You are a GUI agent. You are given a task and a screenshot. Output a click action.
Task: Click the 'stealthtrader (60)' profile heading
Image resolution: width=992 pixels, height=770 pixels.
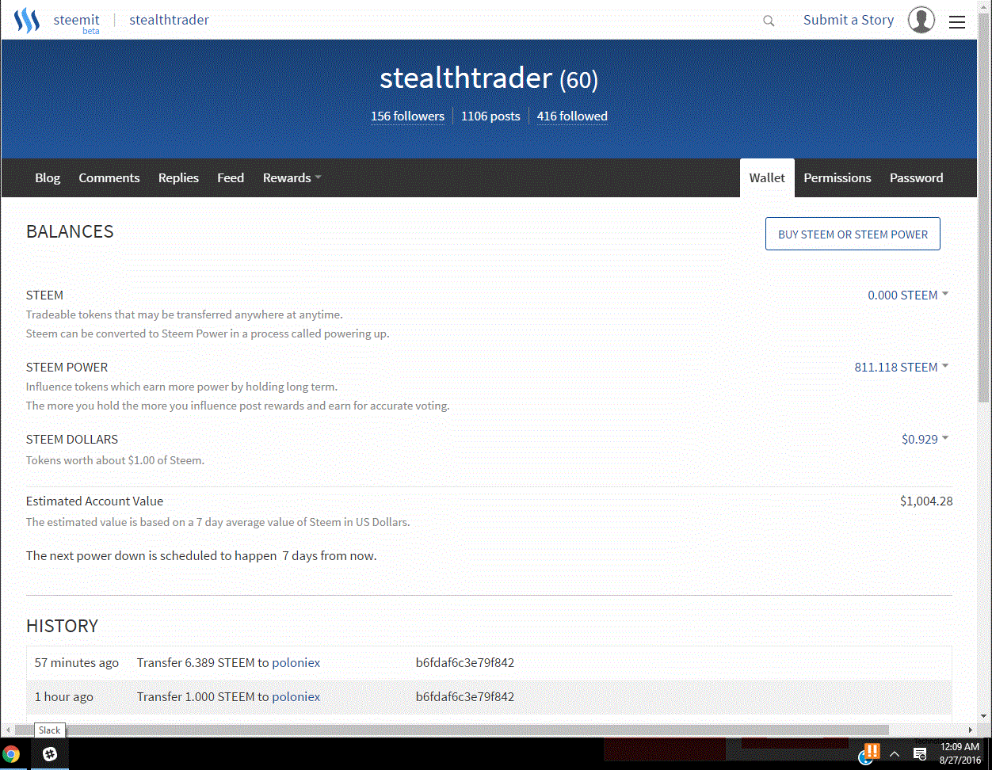pyautogui.click(x=489, y=78)
